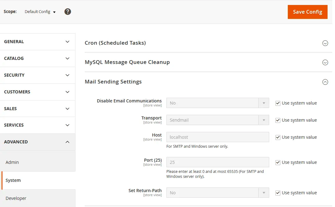Open the Scope Default Config dropdown

[x=40, y=11]
